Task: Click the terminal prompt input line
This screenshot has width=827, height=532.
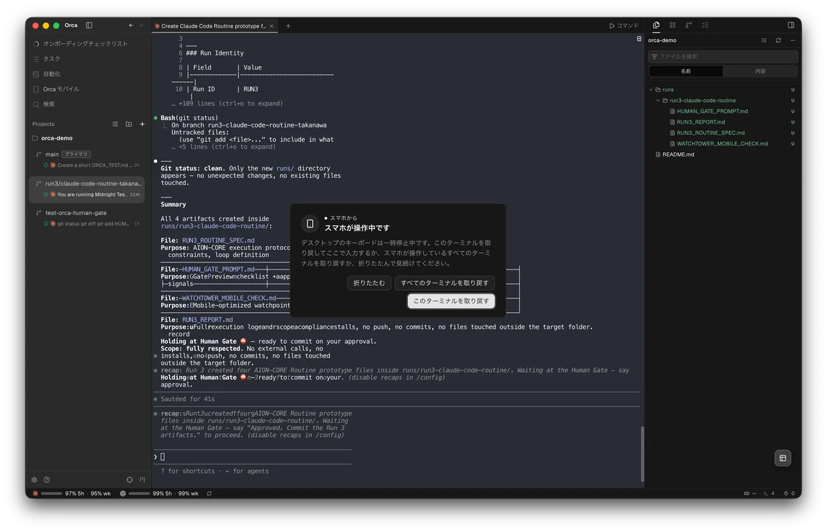Action: click(x=252, y=457)
